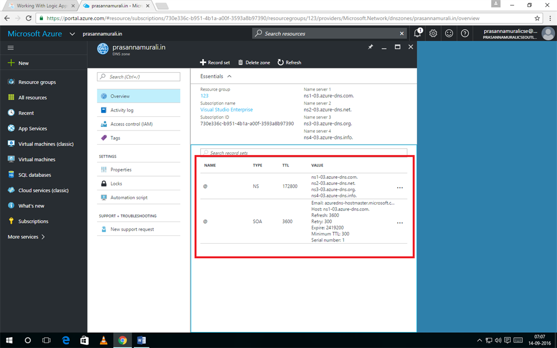Select the Overview menu item
Image resolution: width=557 pixels, height=348 pixels.
(x=139, y=96)
